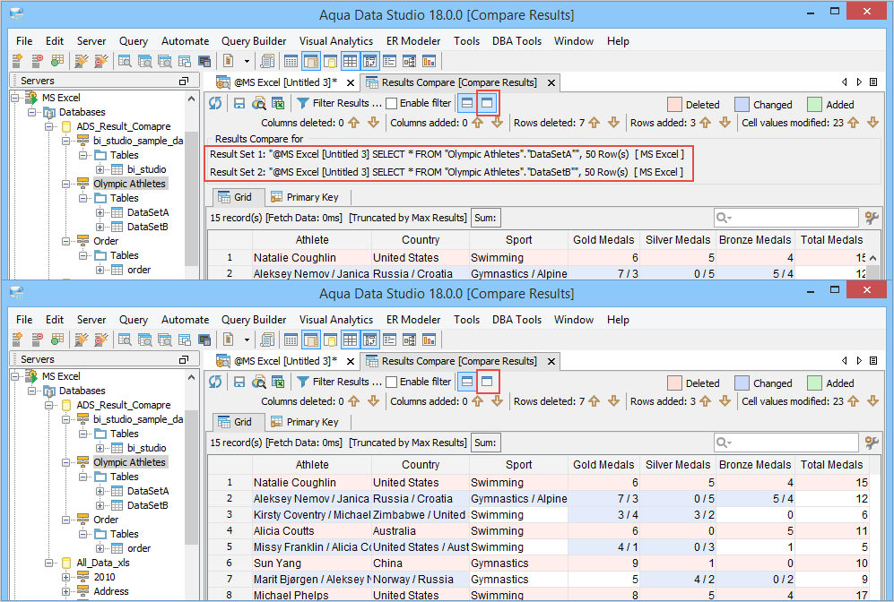The height and width of the screenshot is (602, 894).
Task: Expand the DataSetA table in the lower tree
Action: click(x=100, y=491)
